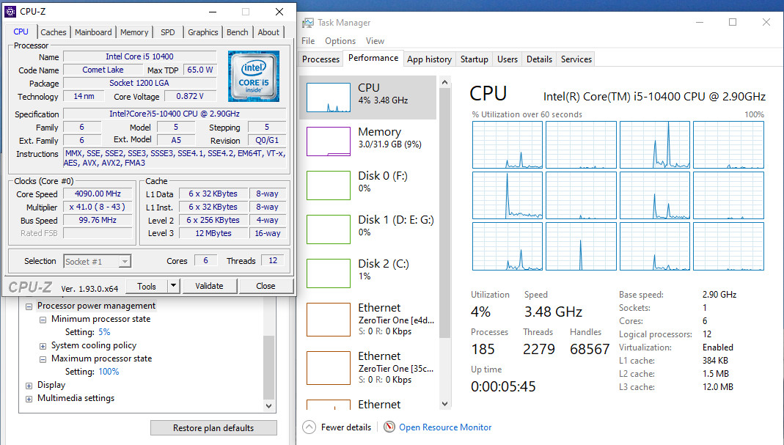Viewport: 784px width, 445px height.
Task: Select Disk 1 (D: E: G:) entry
Action: [368, 229]
